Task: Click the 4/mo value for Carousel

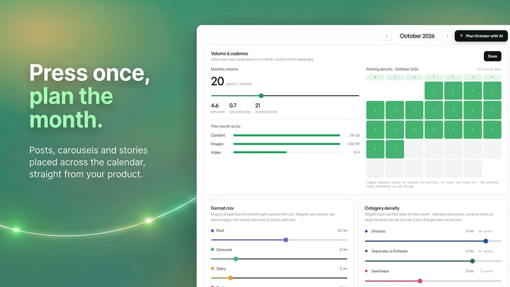Action: pos(344,249)
